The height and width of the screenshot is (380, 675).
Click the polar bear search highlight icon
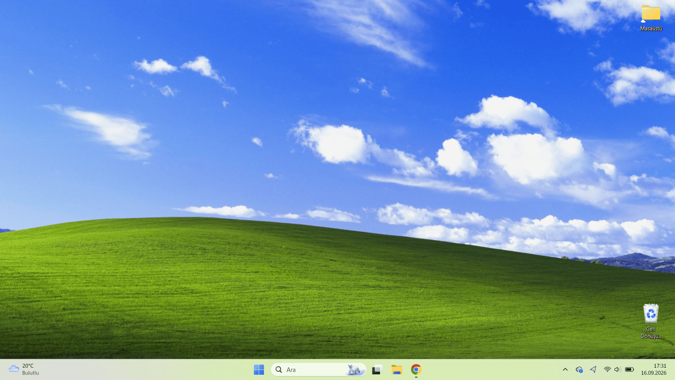click(x=353, y=369)
